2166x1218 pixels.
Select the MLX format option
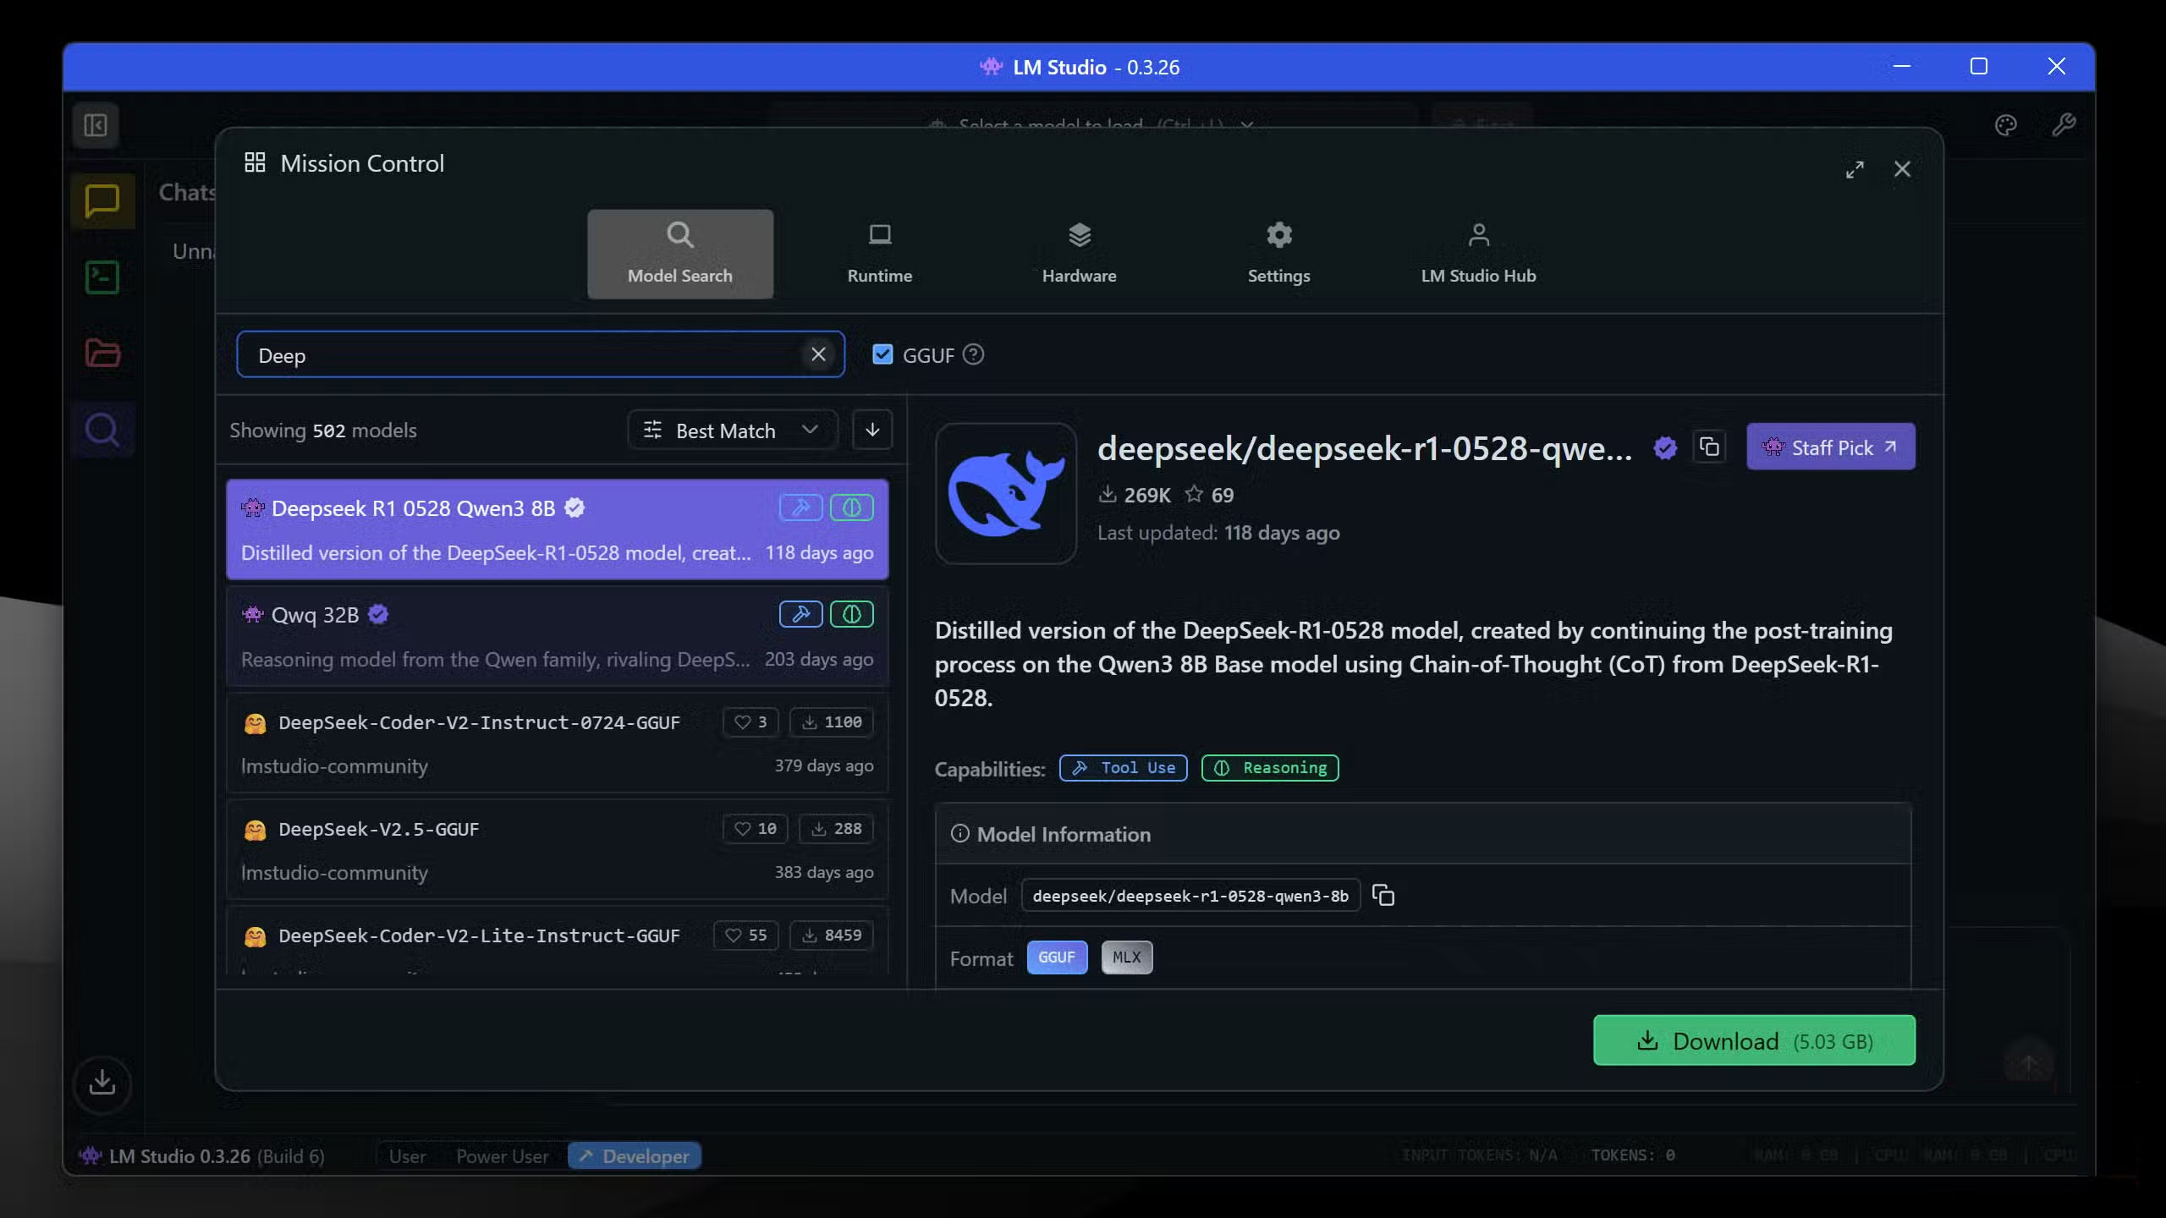(1126, 957)
